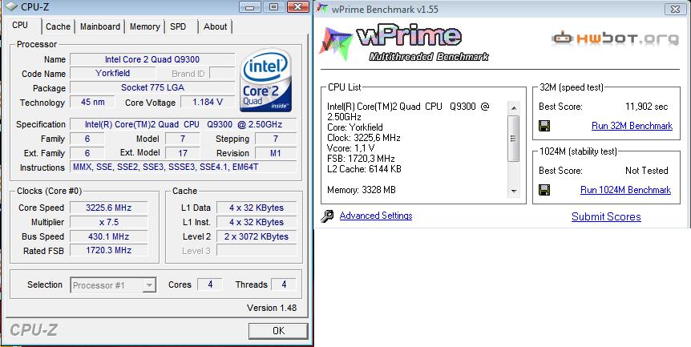The height and width of the screenshot is (347, 691).
Task: Click the Level 2 value 2 x 3072 KBytes
Action: pyautogui.click(x=257, y=236)
